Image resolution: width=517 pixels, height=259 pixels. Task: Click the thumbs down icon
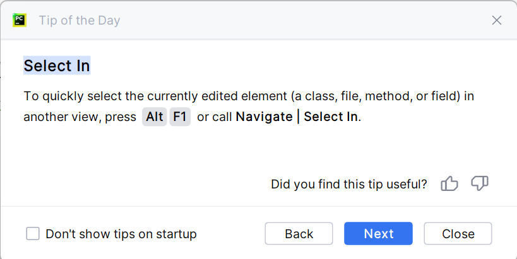coord(480,184)
